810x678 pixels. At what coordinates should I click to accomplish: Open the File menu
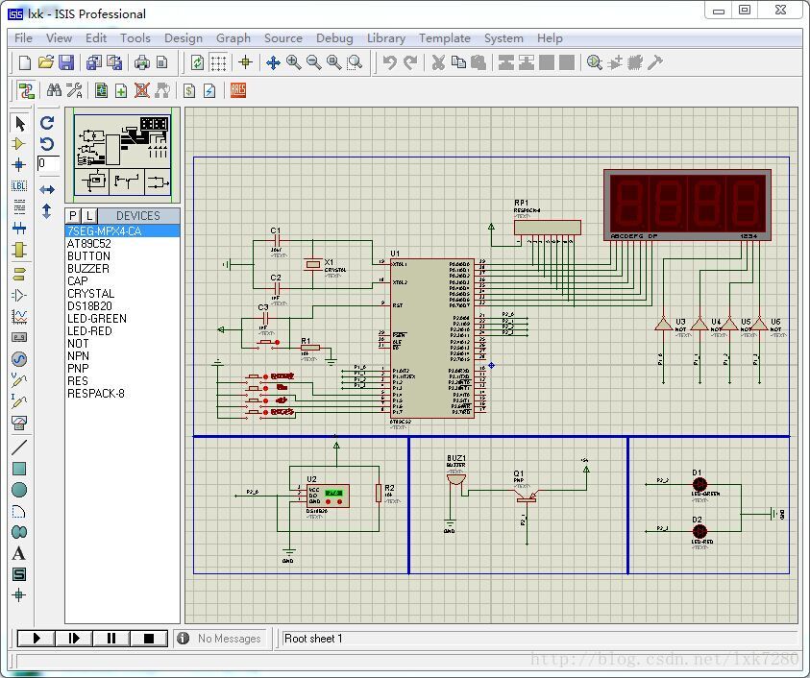[x=23, y=38]
